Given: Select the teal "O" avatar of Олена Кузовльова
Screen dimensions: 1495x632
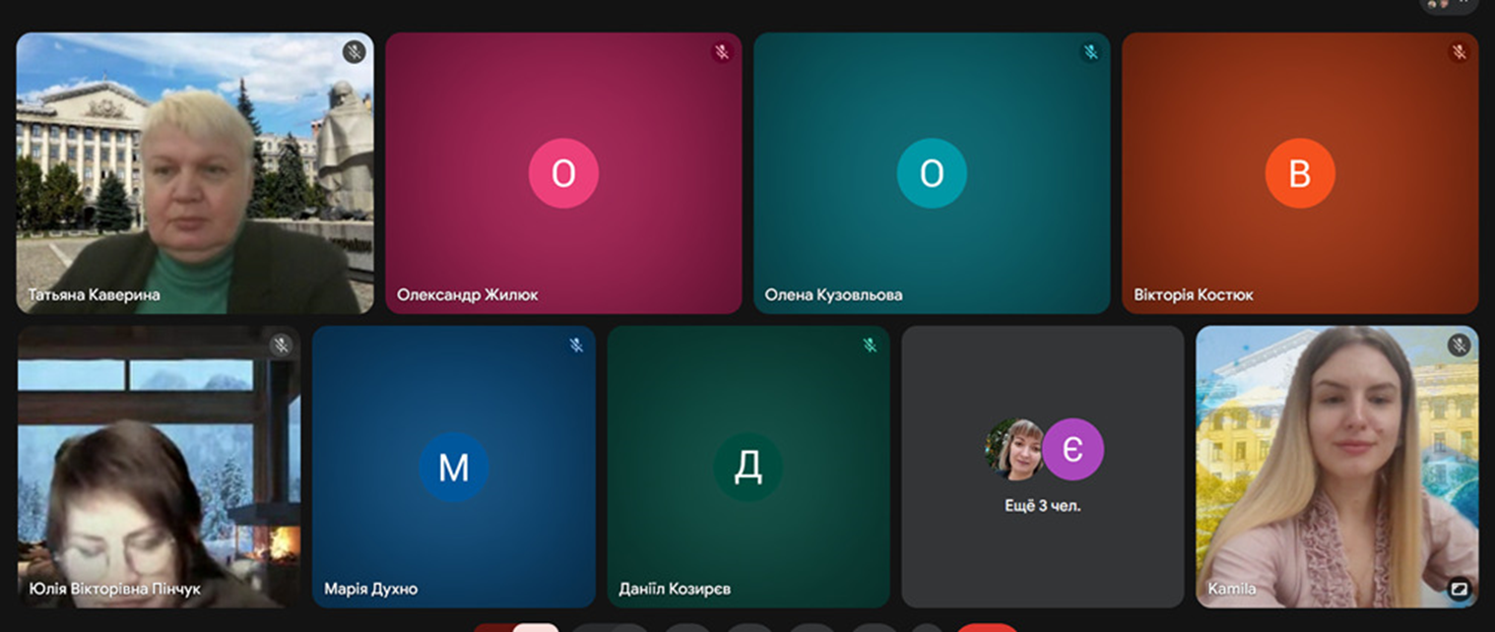Looking at the screenshot, I should point(931,173).
